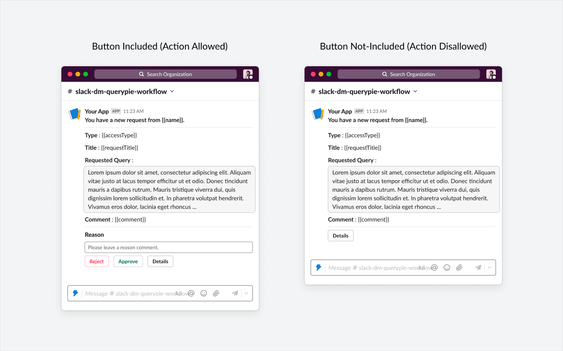Select the Approve action option
The width and height of the screenshot is (563, 351).
point(128,261)
